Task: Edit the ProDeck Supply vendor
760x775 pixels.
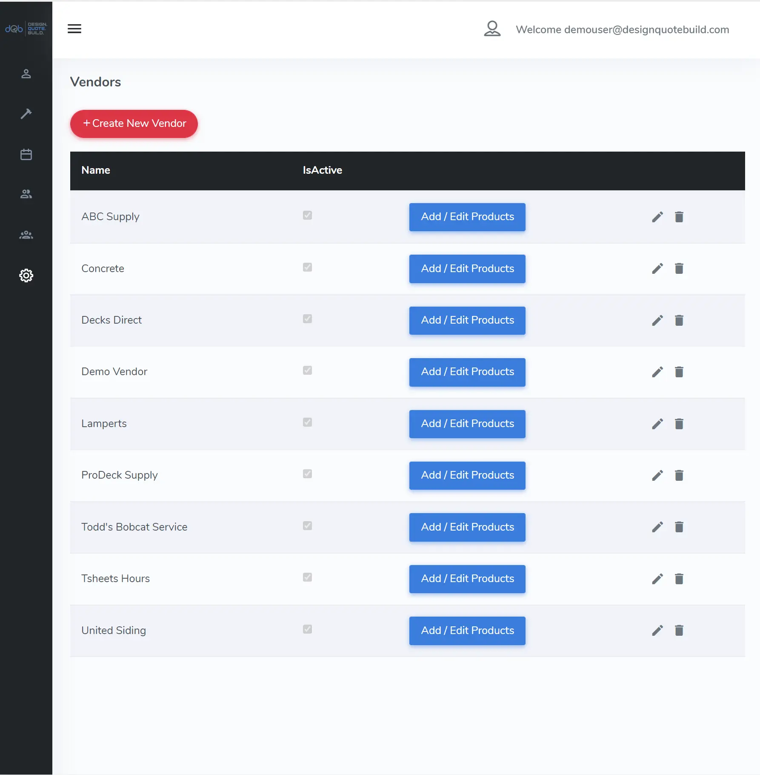Action: coord(657,475)
